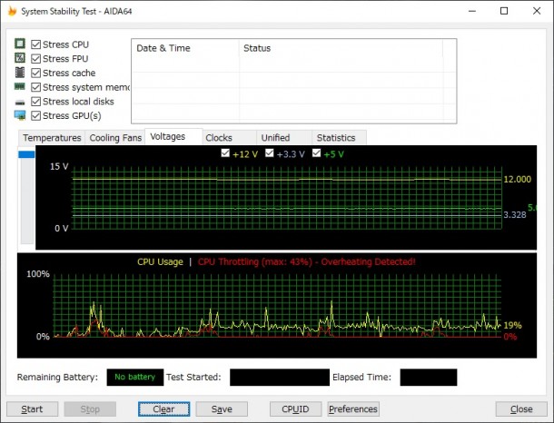
Task: Toggle the +3.3 V graph checkbox
Action: pos(271,153)
